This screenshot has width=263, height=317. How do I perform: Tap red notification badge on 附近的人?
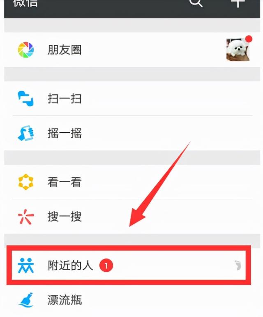coord(106,265)
